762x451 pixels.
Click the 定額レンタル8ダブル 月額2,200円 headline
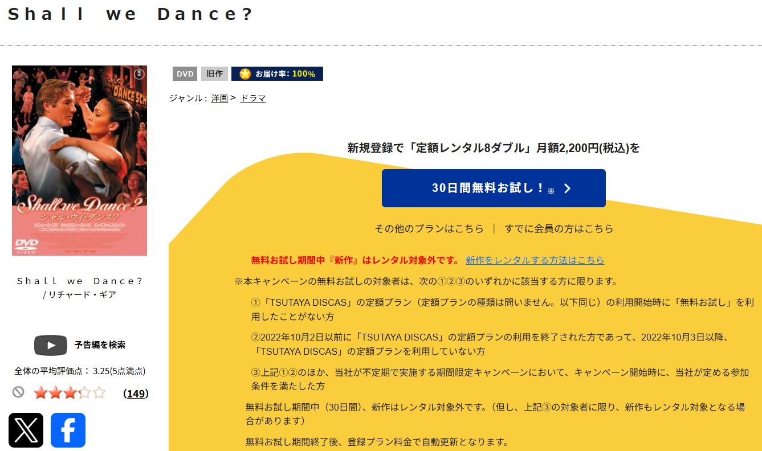(494, 148)
